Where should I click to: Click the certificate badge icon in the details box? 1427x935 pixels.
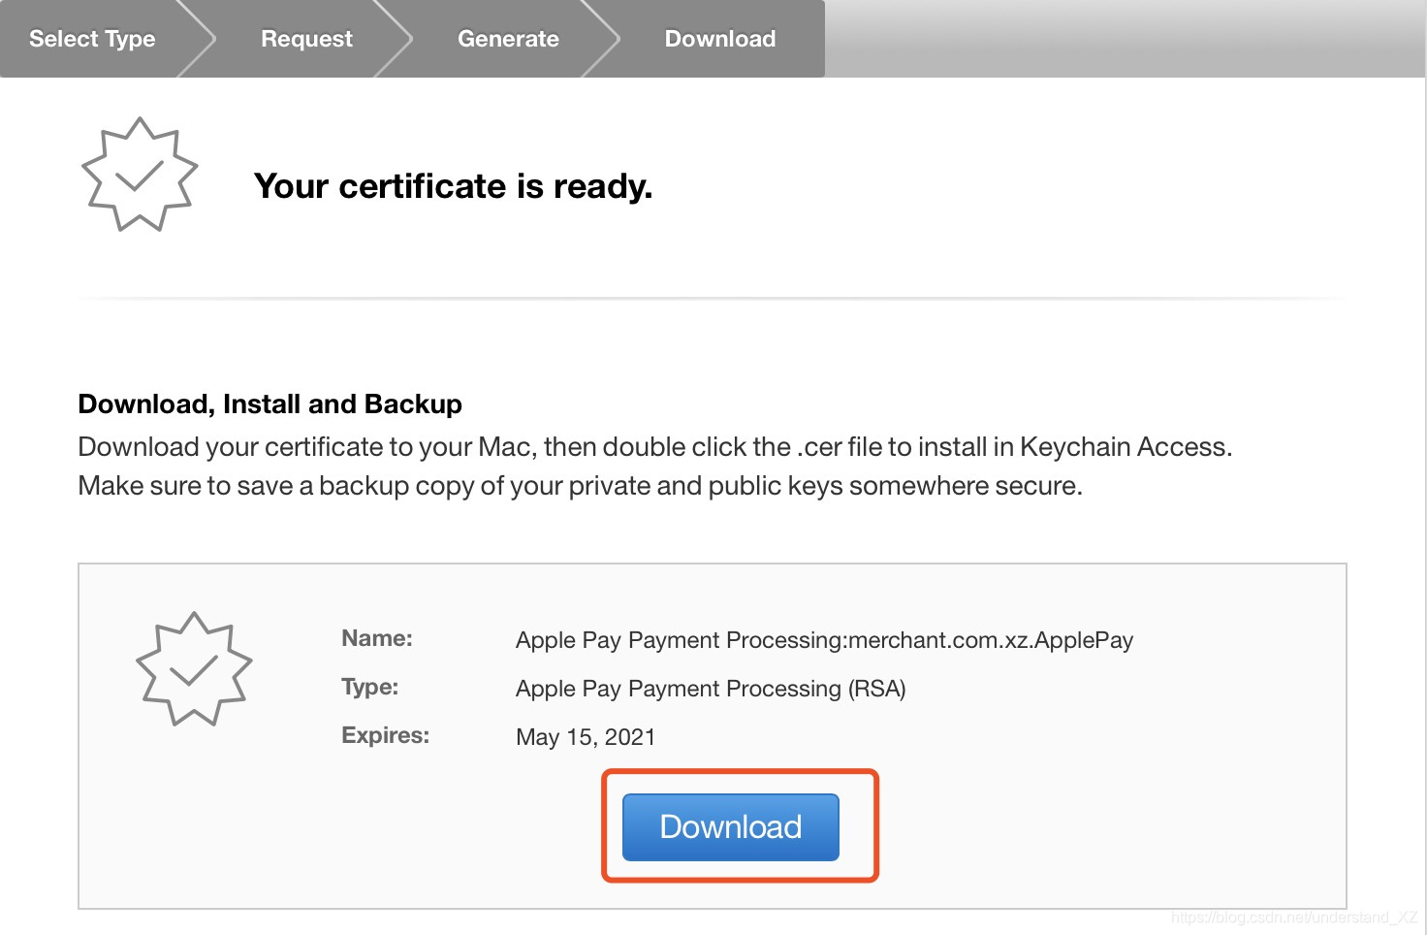pos(194,669)
